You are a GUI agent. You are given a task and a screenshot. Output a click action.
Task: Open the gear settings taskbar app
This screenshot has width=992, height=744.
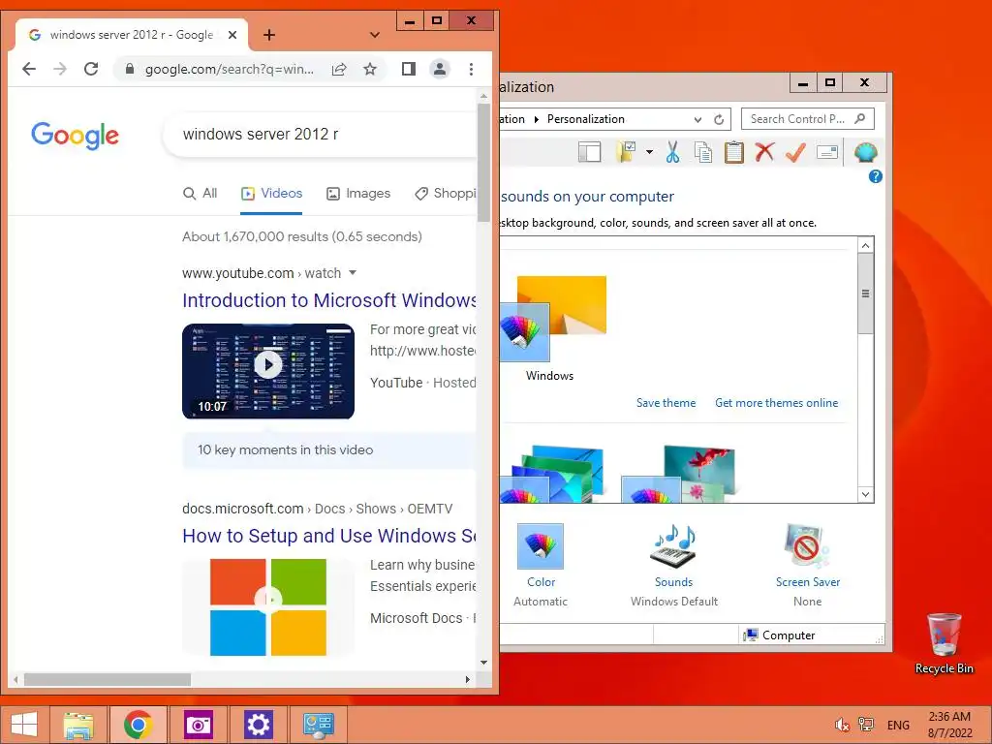pos(258,725)
